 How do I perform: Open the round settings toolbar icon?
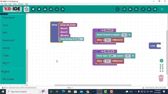point(63,9)
